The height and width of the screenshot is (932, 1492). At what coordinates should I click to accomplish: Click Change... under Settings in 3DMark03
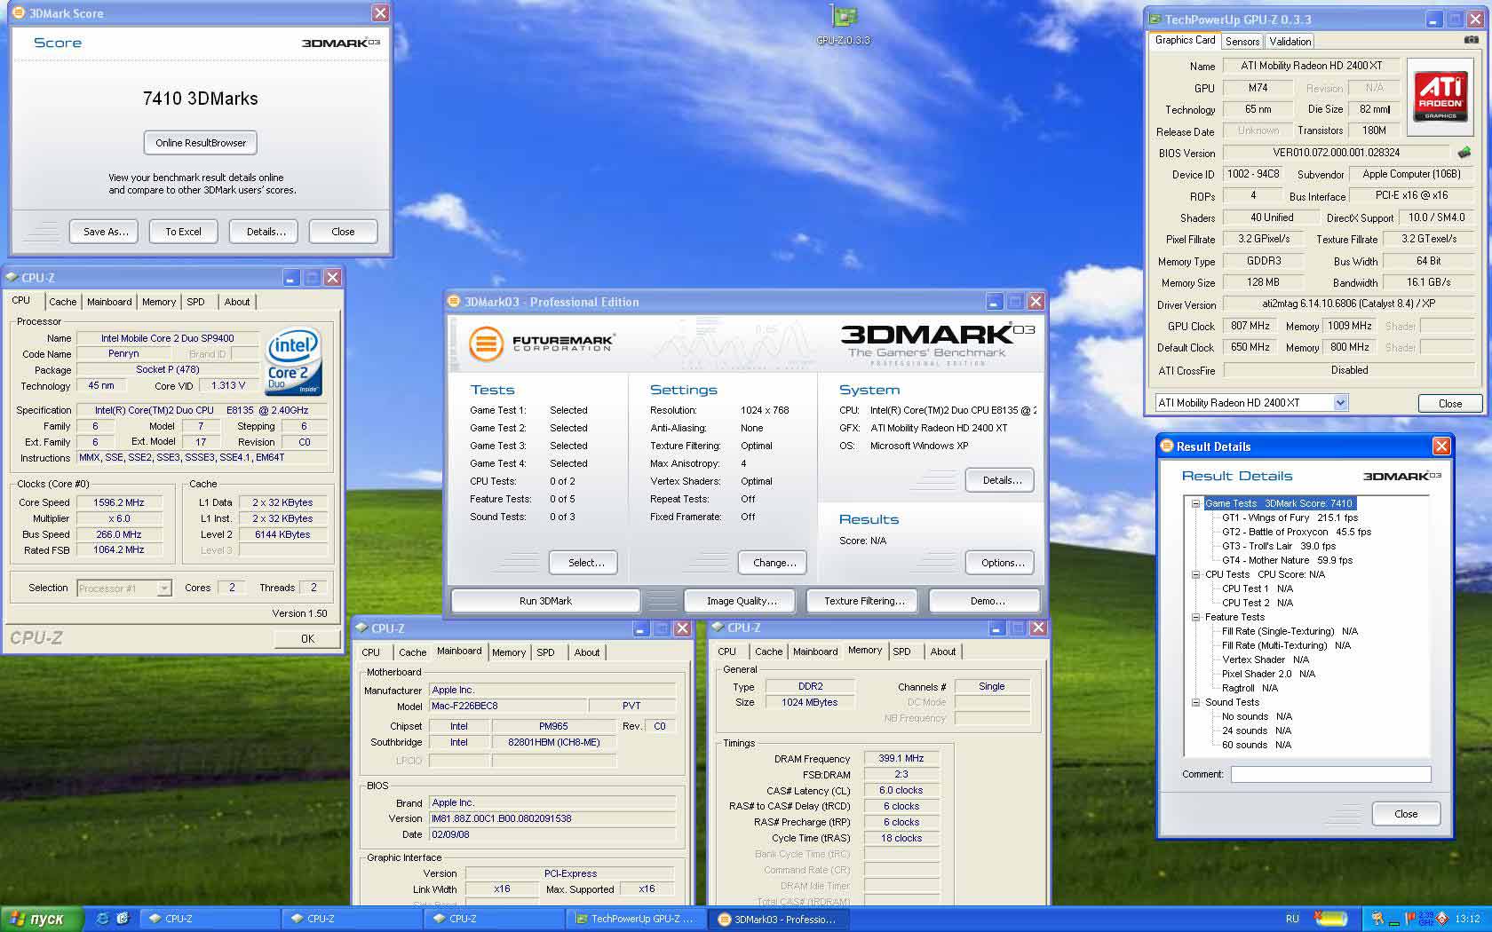[x=774, y=563]
